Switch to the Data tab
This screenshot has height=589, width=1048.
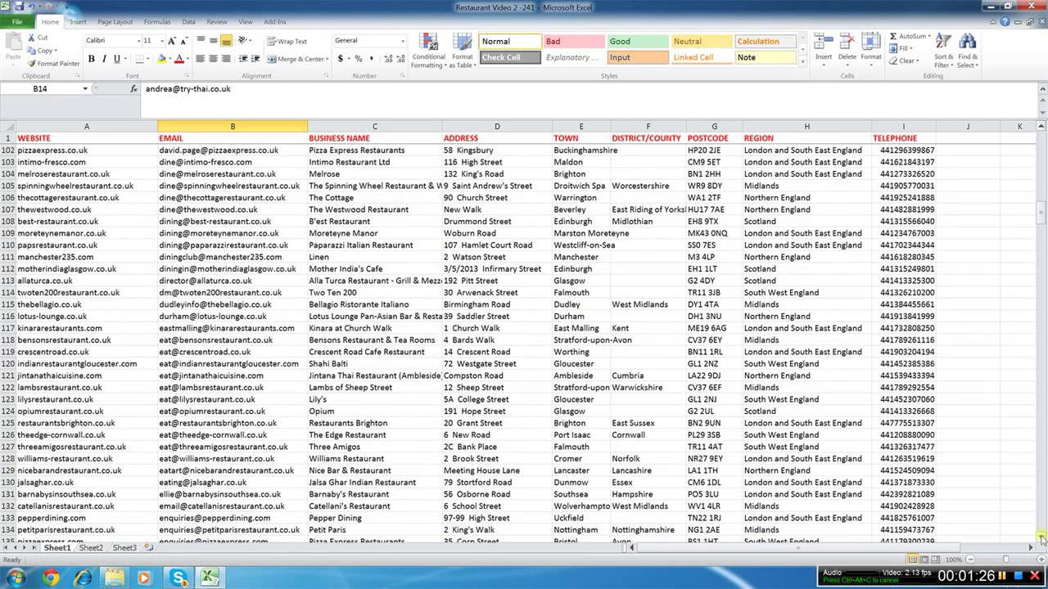click(188, 22)
